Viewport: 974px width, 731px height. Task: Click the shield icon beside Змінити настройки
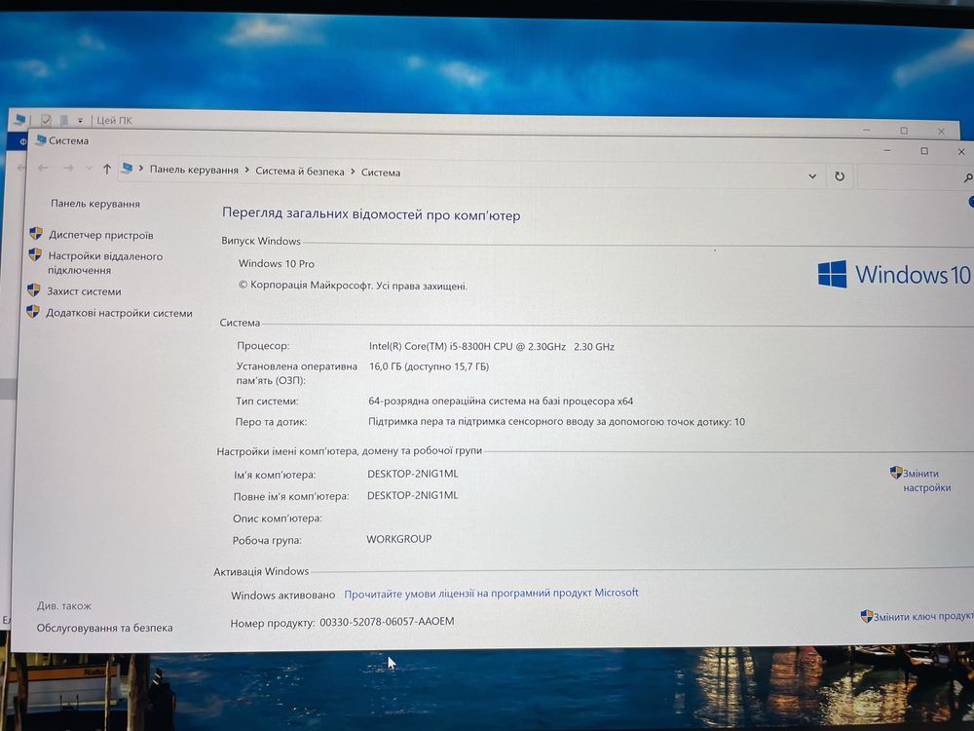click(896, 473)
